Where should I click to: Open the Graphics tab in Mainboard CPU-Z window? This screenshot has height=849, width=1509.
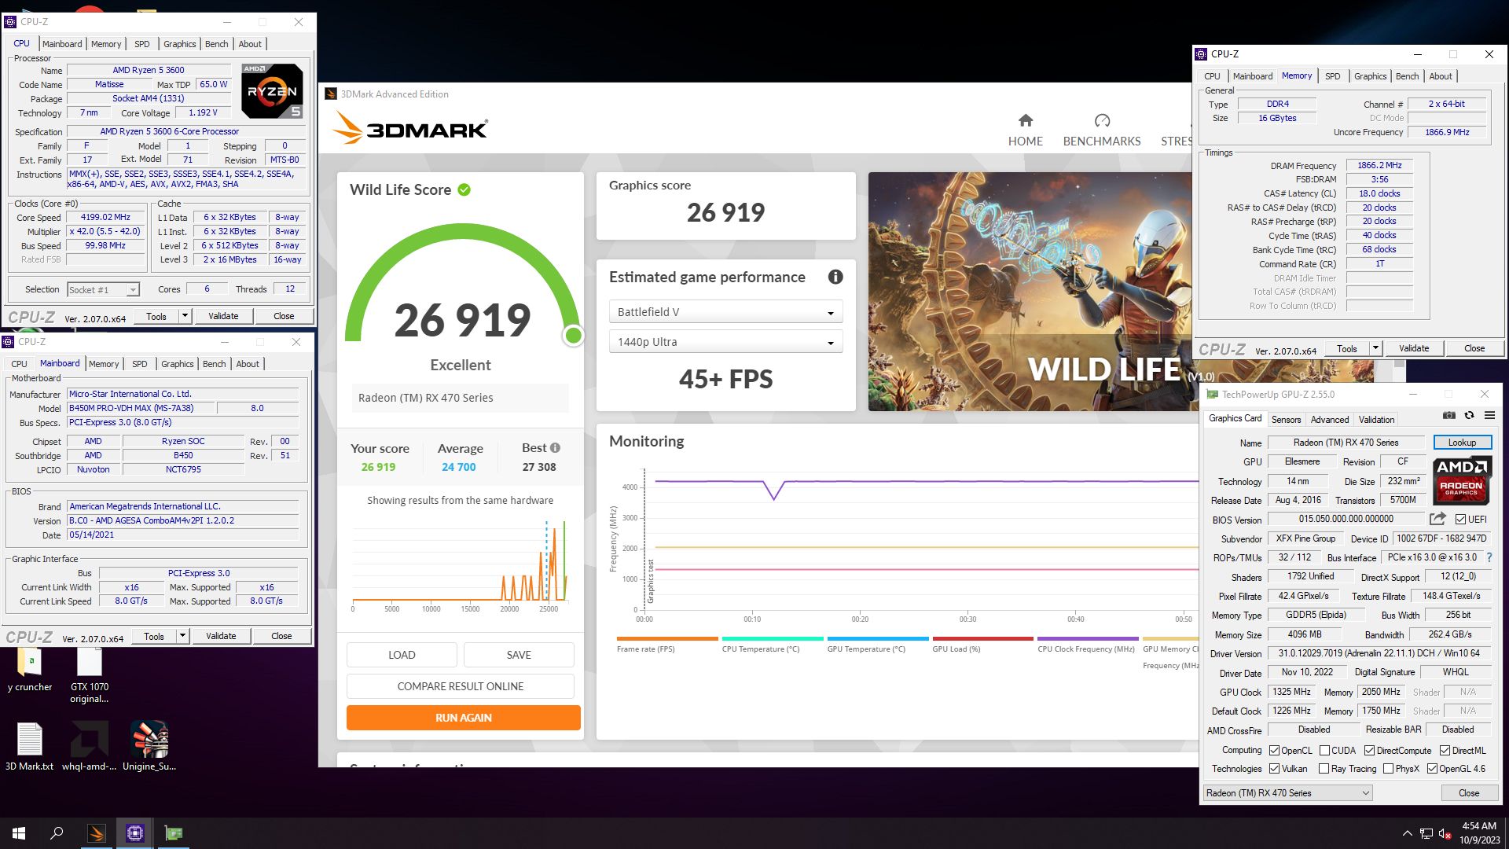click(x=177, y=364)
